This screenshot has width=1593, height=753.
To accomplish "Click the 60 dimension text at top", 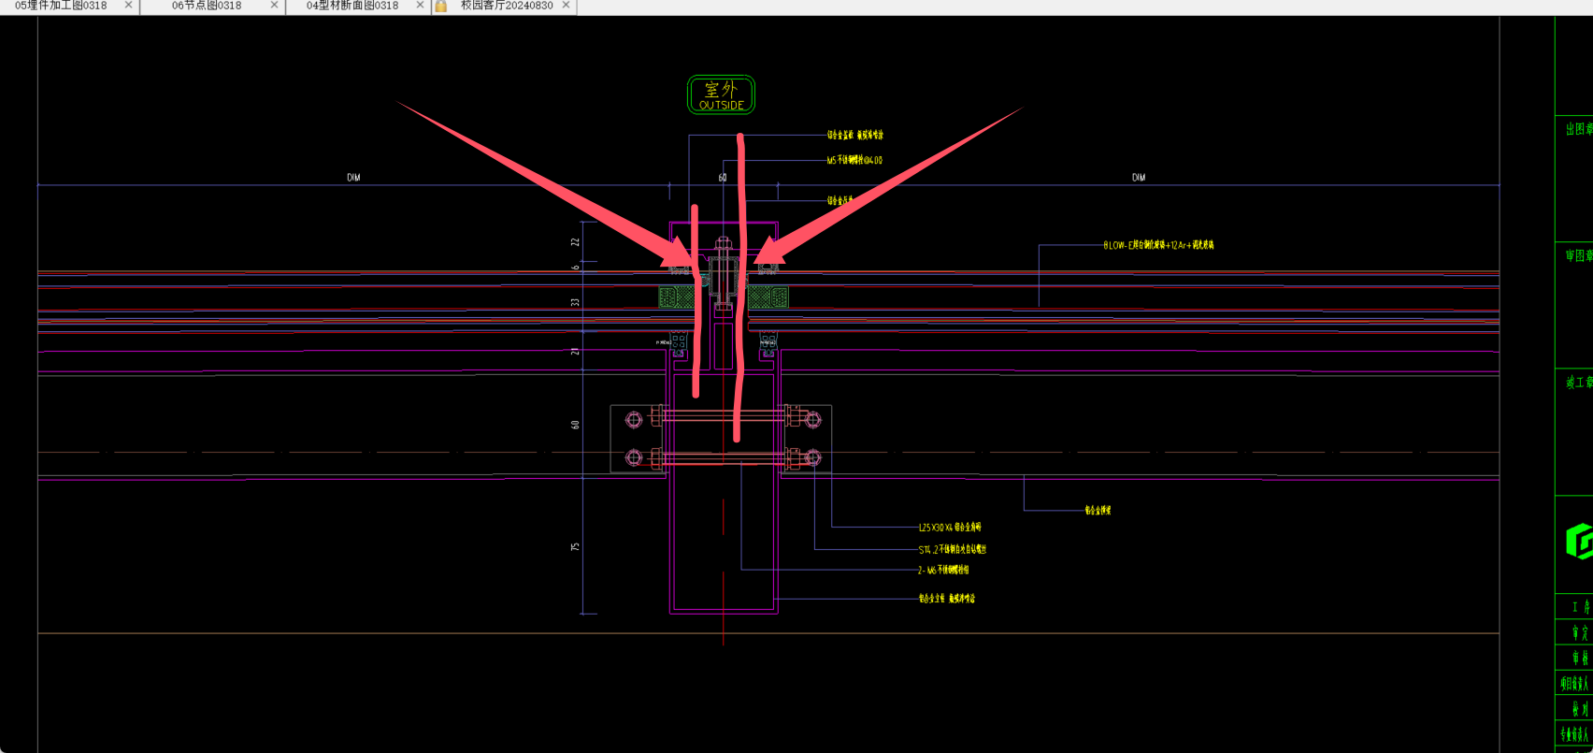I will point(723,178).
